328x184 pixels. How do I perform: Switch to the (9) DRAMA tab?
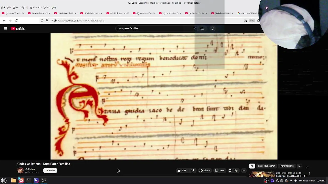point(222,13)
